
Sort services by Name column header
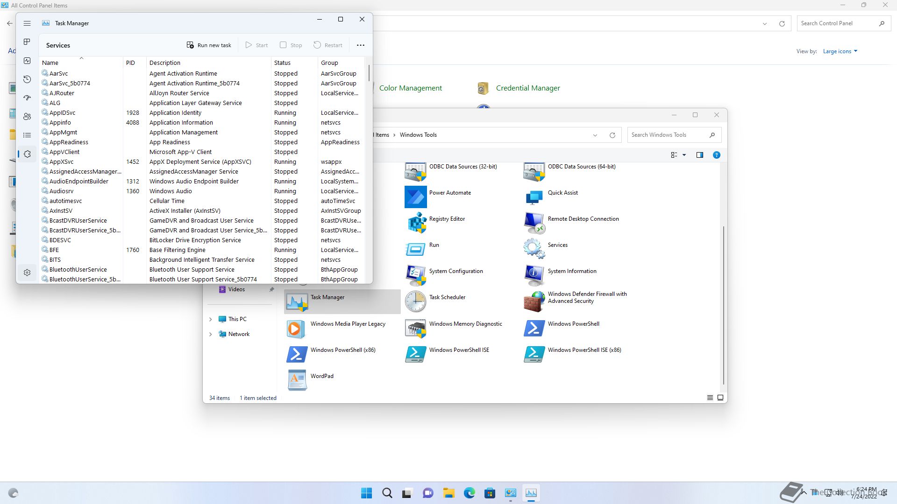[81, 63]
